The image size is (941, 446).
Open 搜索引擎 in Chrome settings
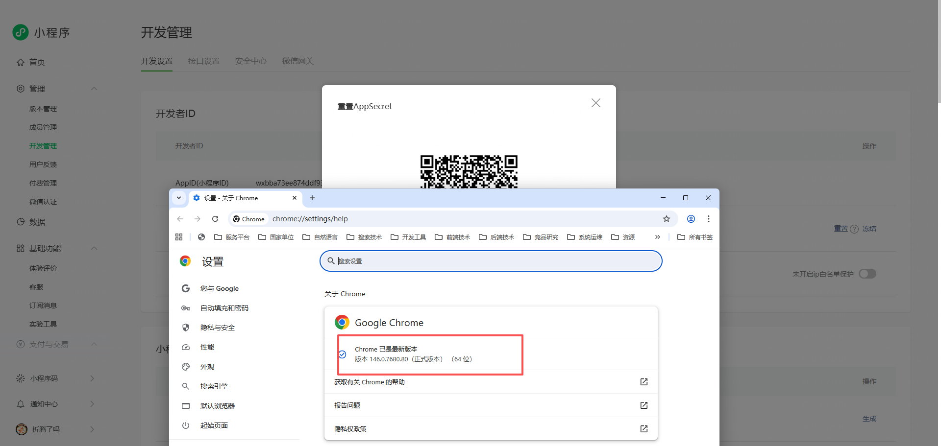[214, 386]
